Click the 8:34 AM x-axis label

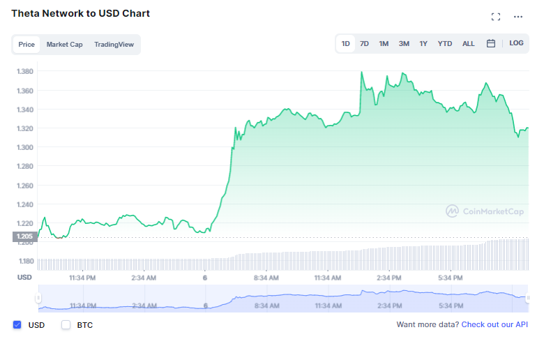(266, 278)
